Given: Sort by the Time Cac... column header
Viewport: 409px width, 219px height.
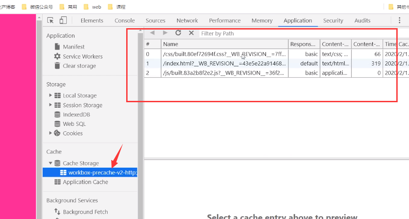Looking at the screenshot, I should (x=396, y=44).
